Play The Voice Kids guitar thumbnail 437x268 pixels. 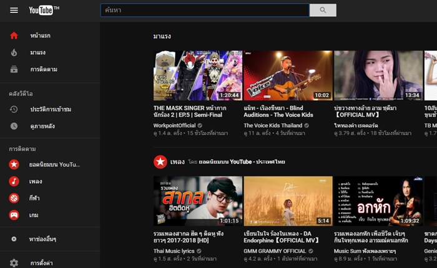(288, 75)
